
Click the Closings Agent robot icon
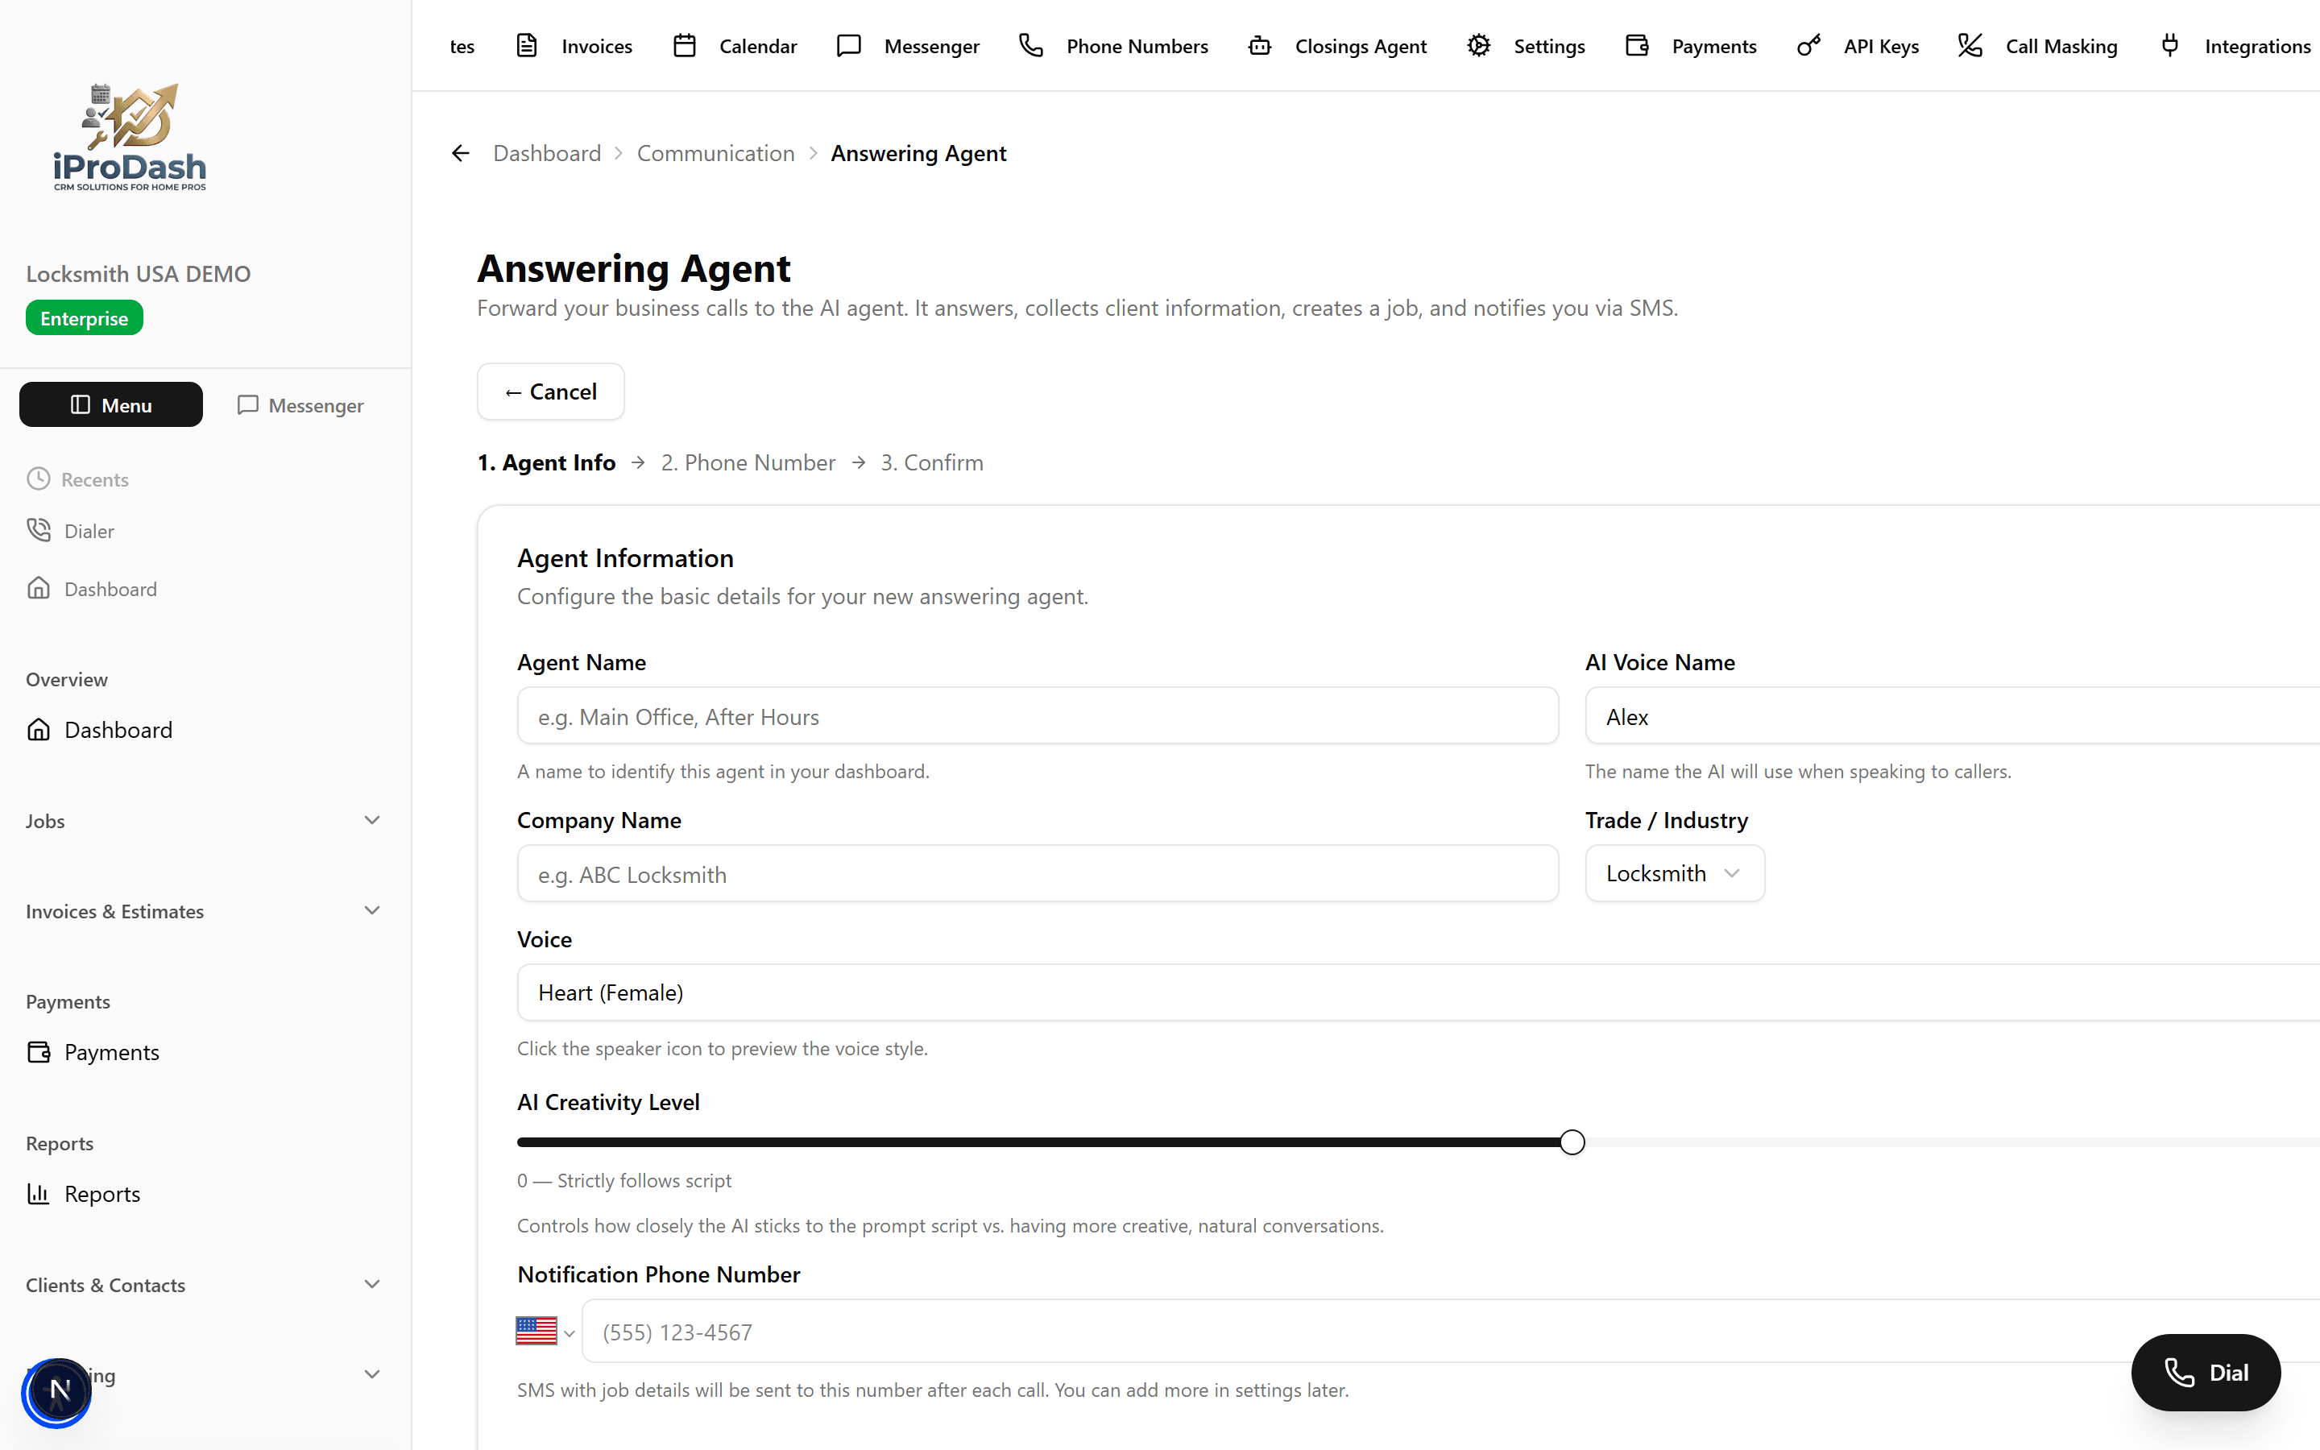(1260, 45)
